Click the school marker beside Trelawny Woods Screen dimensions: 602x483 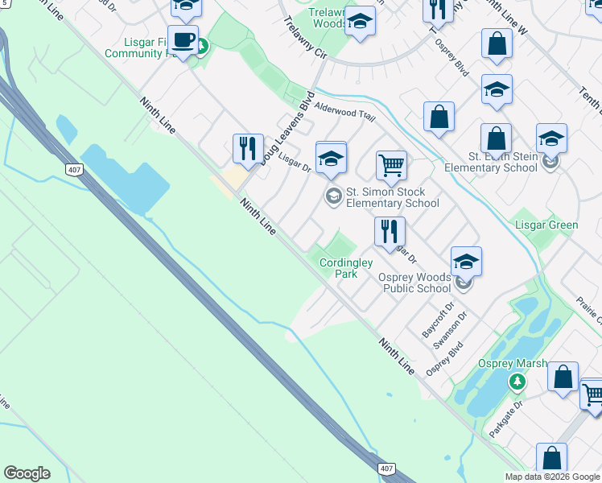point(360,23)
